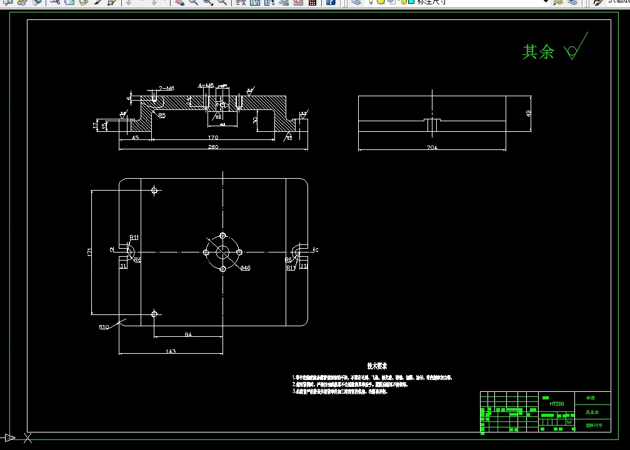
Task: Select the Zoom Realtime magnifier
Action: click(193, 2)
